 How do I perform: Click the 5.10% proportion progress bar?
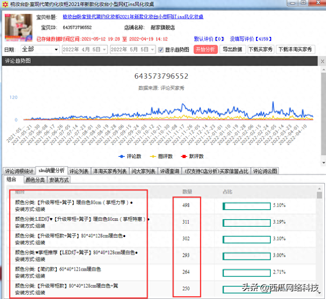246,206
